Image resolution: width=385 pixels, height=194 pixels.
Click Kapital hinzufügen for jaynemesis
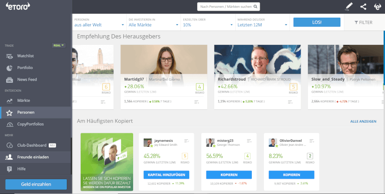click(x=166, y=175)
